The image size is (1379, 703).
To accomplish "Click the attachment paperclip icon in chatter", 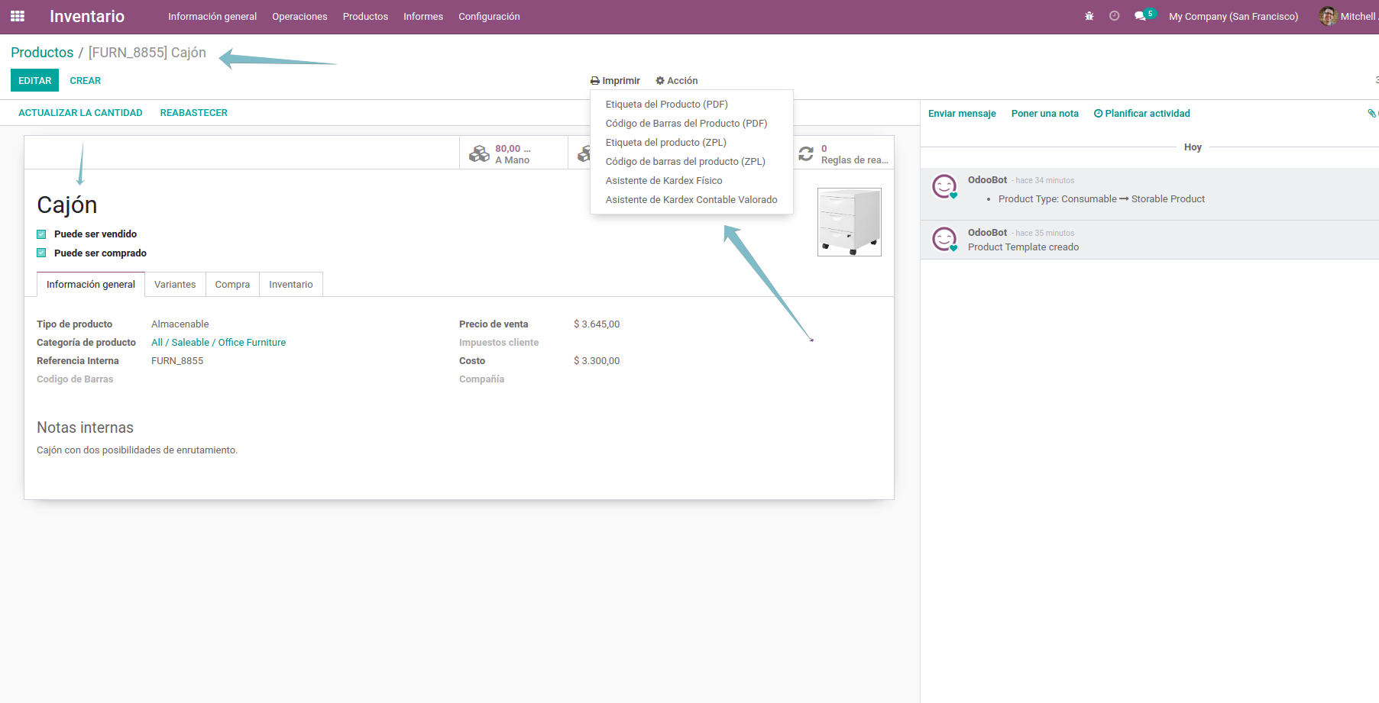I will coord(1371,113).
